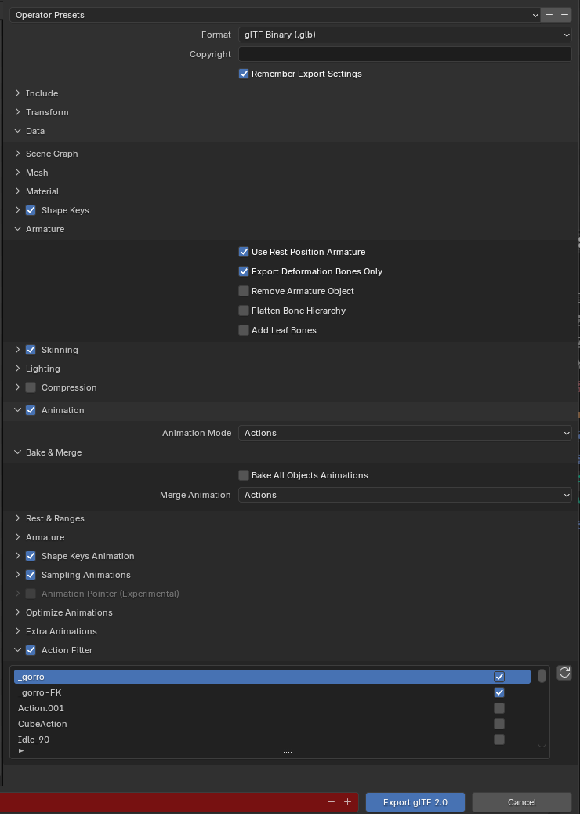Click the minus icon beside Export button
The width and height of the screenshot is (580, 814).
tap(331, 802)
